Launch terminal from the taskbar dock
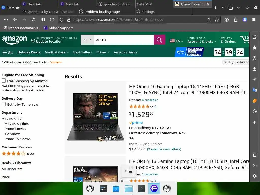Viewport: 260px width, 195px height. coord(141,188)
